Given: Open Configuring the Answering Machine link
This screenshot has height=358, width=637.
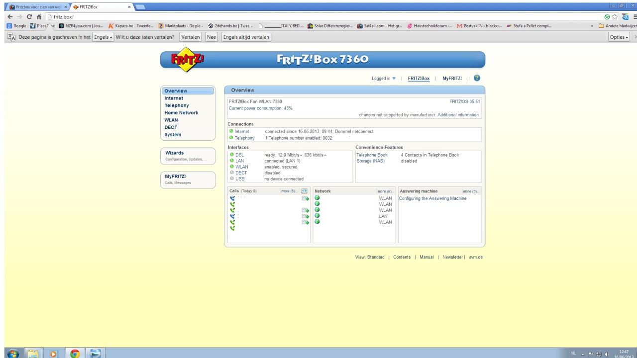Looking at the screenshot, I should pos(433,198).
